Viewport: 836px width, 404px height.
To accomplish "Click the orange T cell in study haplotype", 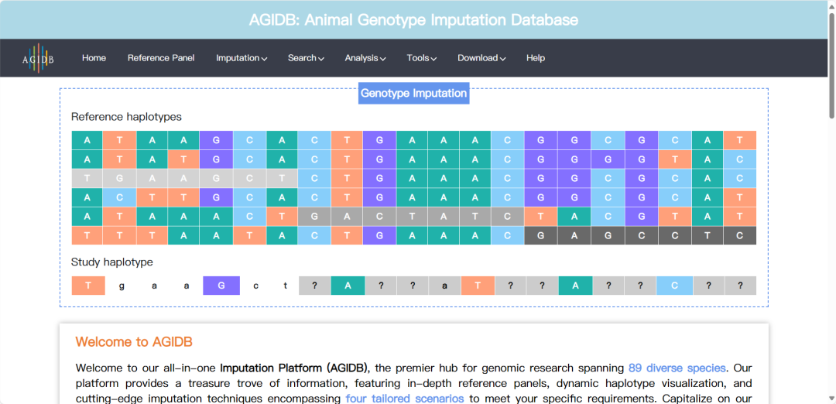I will click(x=88, y=286).
